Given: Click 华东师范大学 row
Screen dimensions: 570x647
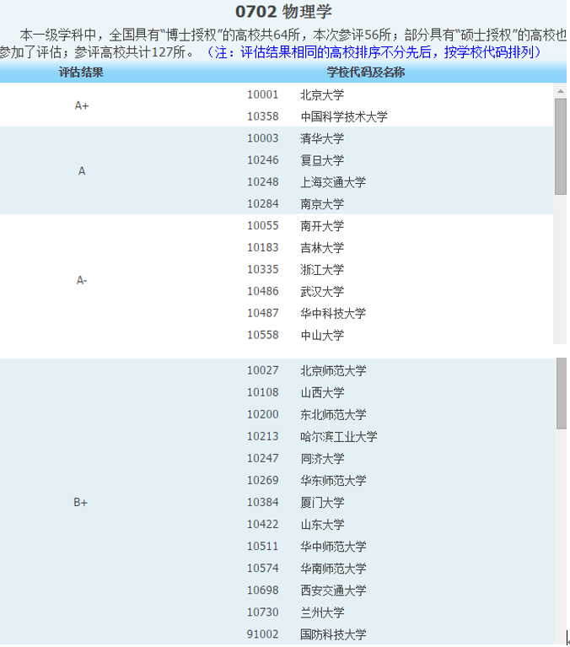Looking at the screenshot, I should click(333, 480).
